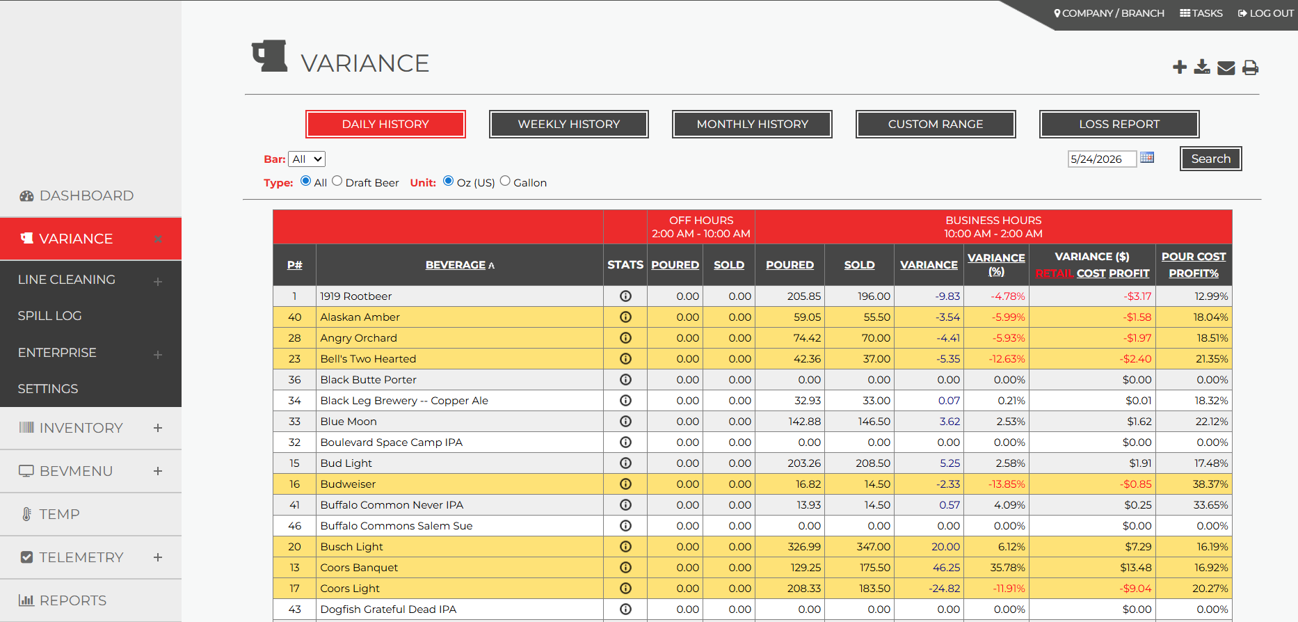The height and width of the screenshot is (622, 1298).
Task: Open stats info for Coors Light
Action: coord(625,589)
